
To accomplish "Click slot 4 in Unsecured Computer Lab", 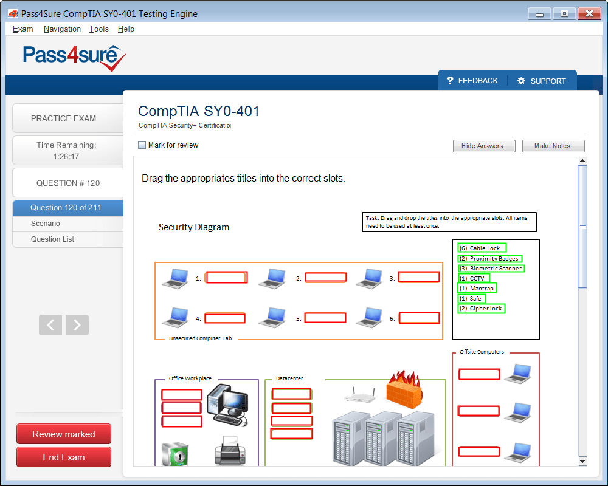I will tap(225, 318).
